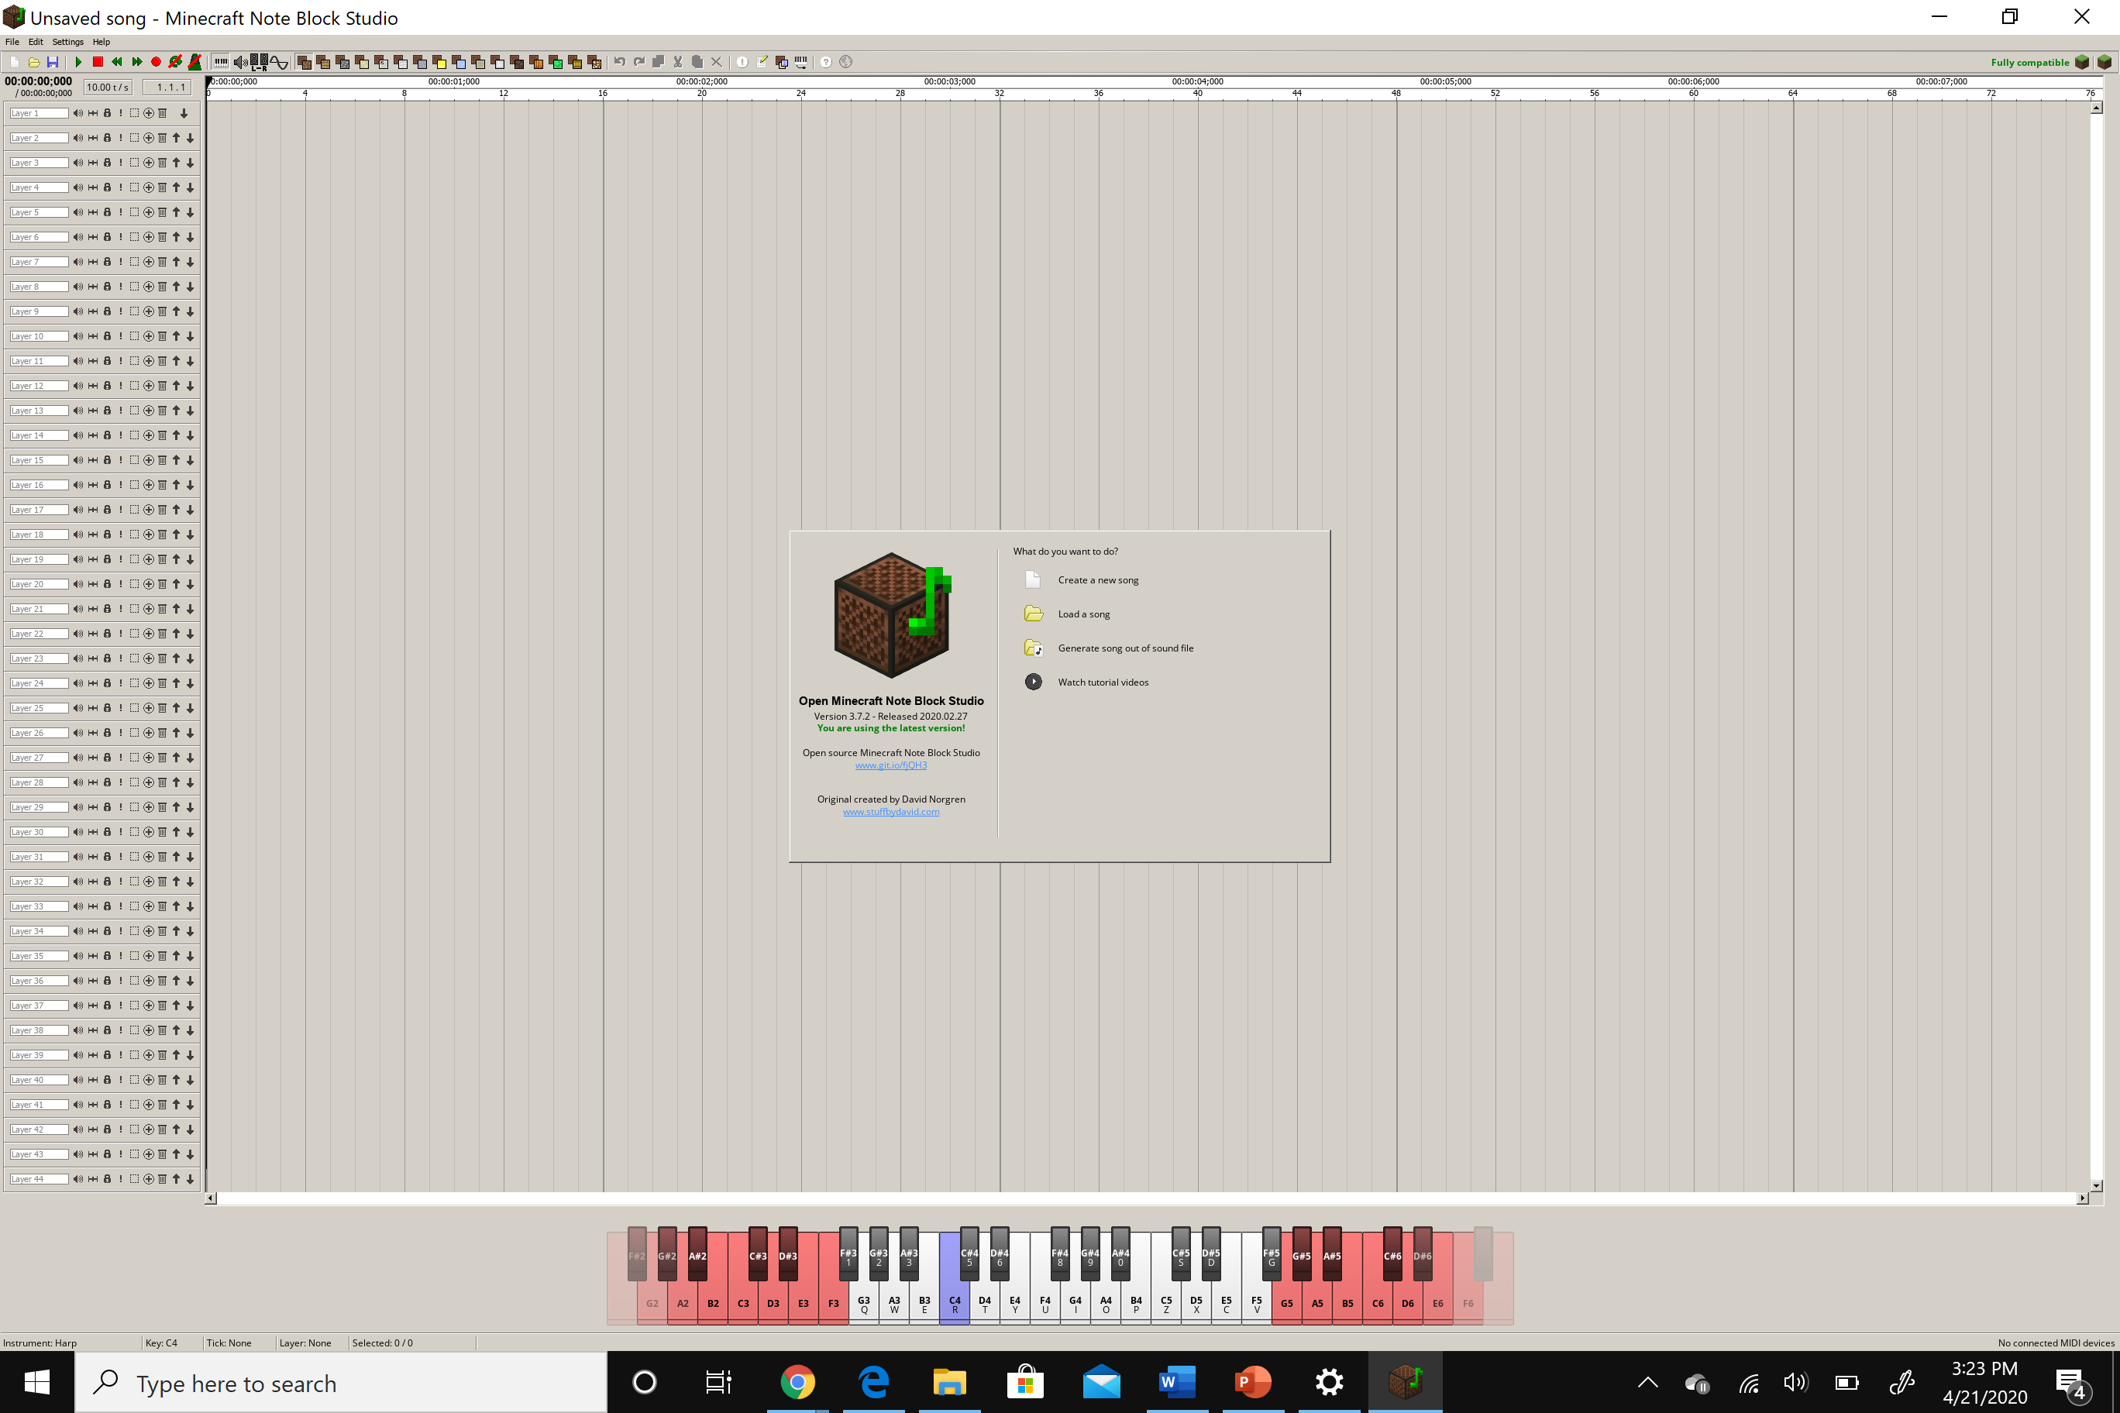Click Create a new song
Screen dimensions: 2120x1413
point(1097,580)
